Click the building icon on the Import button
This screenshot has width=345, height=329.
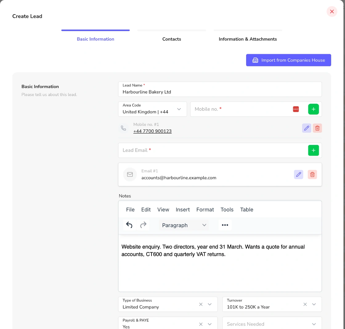pos(255,60)
